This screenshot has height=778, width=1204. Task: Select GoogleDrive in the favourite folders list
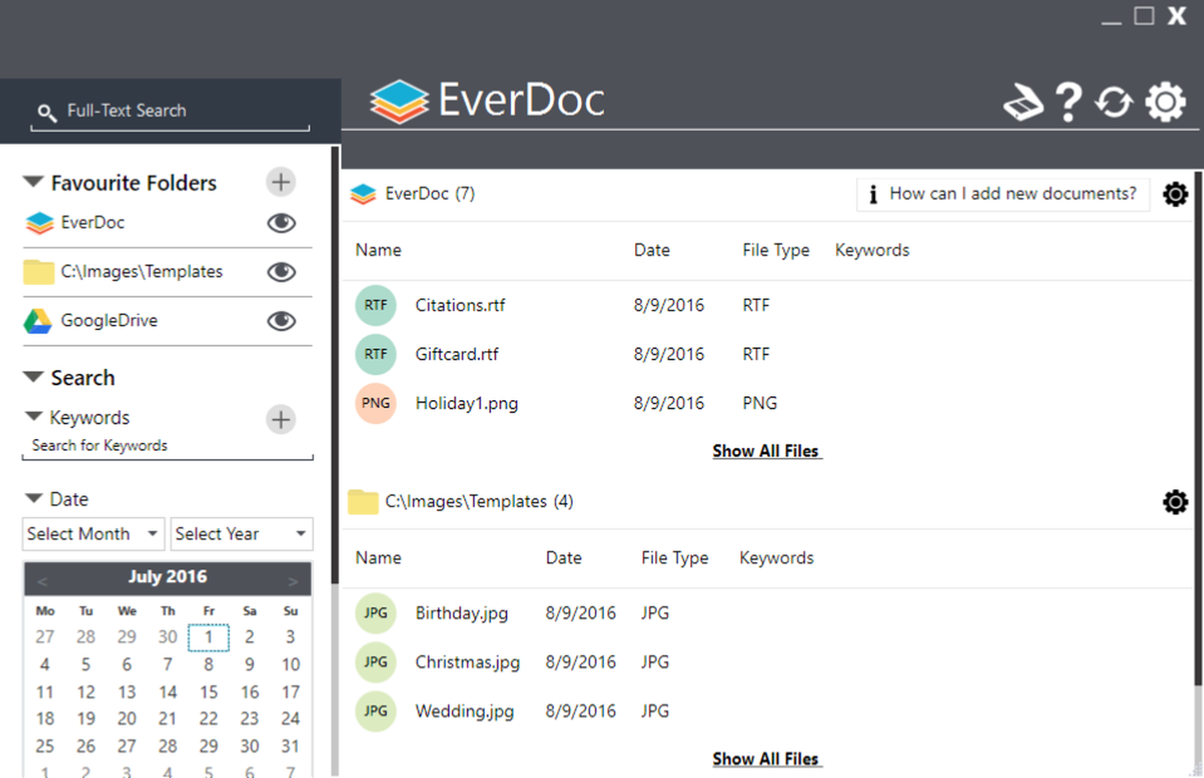pos(109,321)
